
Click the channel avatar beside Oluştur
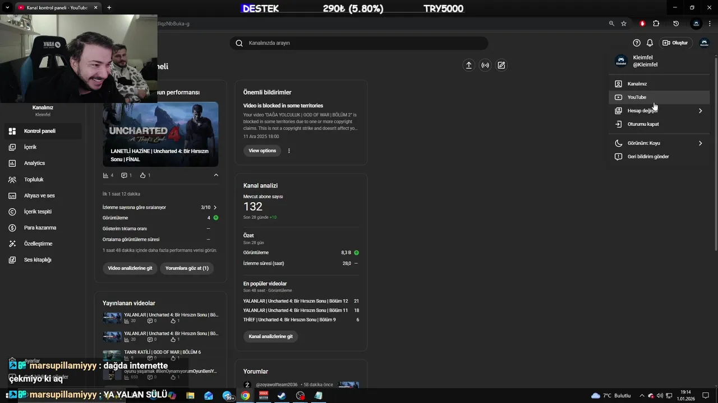[x=704, y=43]
